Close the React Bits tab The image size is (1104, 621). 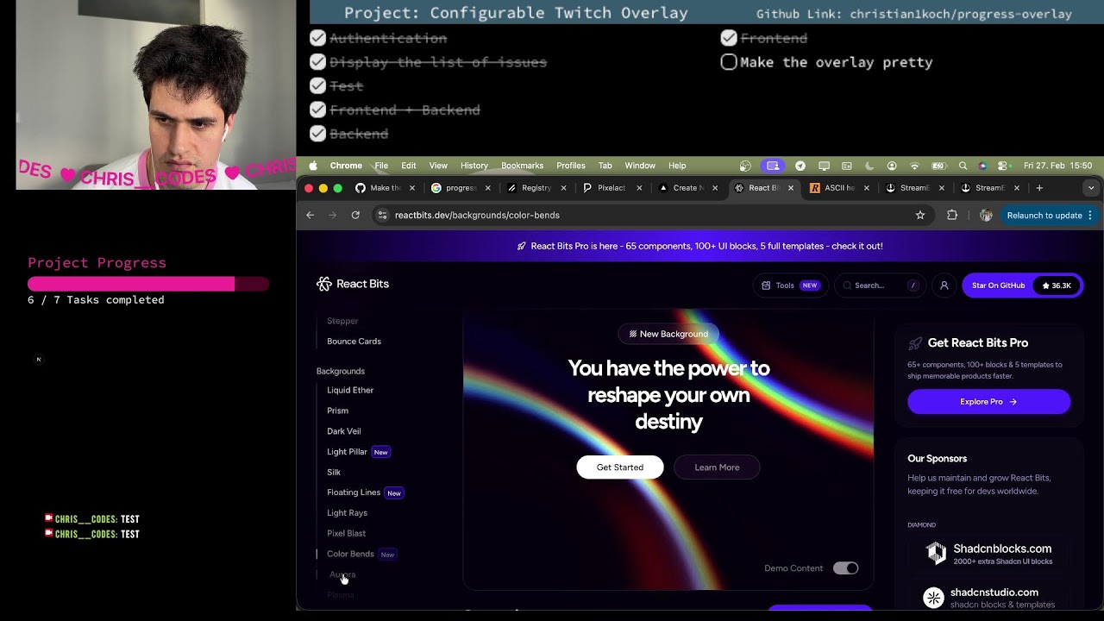[791, 188]
